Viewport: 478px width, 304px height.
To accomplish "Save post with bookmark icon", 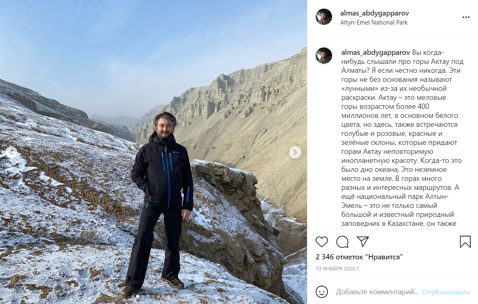I will [x=465, y=242].
